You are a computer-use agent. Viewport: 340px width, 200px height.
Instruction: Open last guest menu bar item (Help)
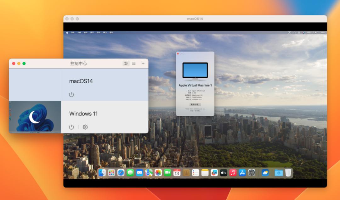[111, 32]
